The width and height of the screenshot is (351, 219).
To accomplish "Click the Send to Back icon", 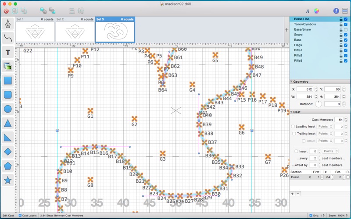I will pyautogui.click(x=52, y=11).
